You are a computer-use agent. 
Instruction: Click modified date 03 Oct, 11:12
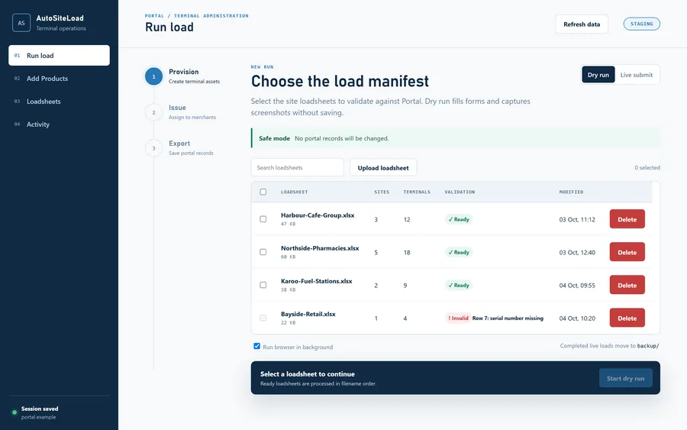[577, 220]
